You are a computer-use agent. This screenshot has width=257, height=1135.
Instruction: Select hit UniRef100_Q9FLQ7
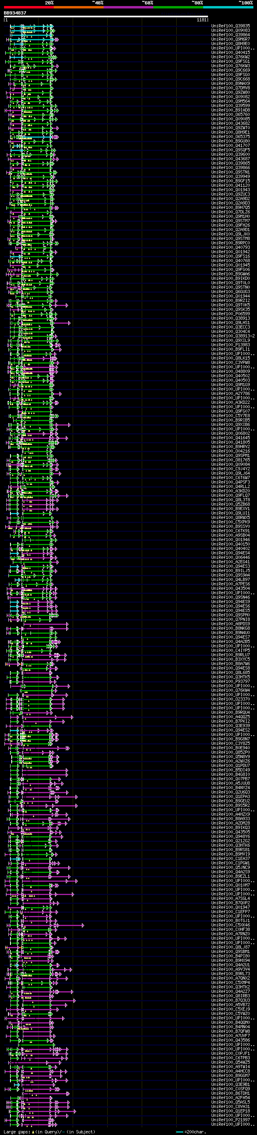[x=230, y=495]
